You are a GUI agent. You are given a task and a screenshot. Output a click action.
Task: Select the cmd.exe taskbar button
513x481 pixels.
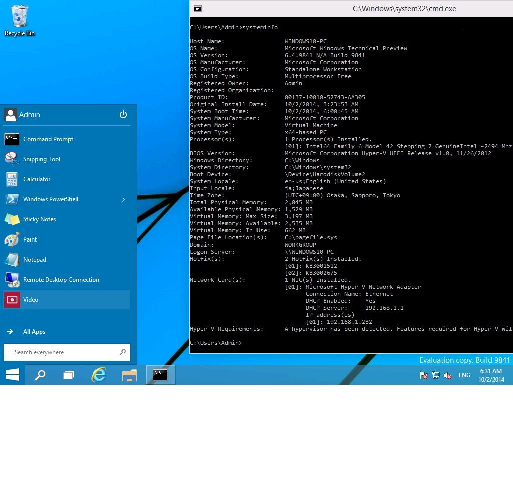coord(161,375)
